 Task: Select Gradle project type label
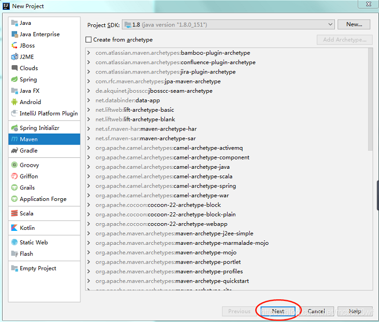click(x=29, y=151)
